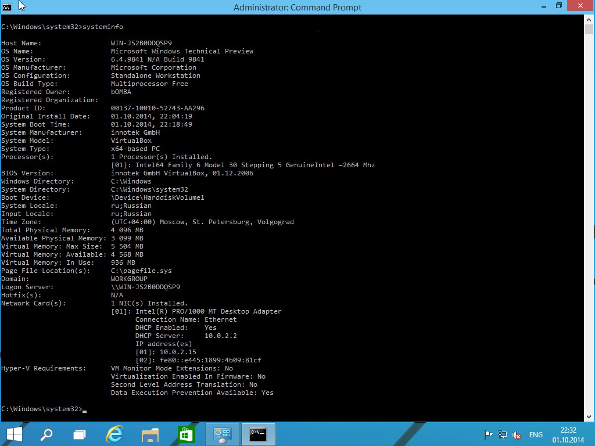Image resolution: width=595 pixels, height=446 pixels.
Task: Click the Data Execution Prevention Available line
Action: point(192,393)
